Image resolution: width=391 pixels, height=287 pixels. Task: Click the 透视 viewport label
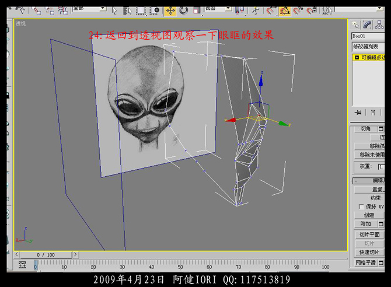[20, 24]
